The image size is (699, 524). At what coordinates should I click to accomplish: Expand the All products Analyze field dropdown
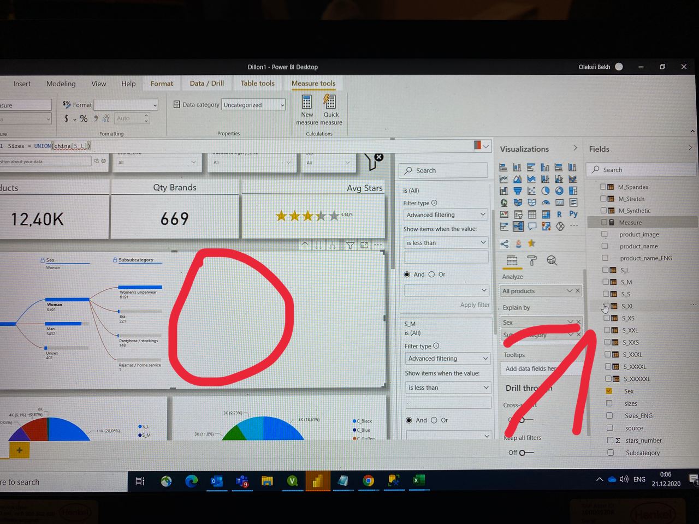coord(569,291)
